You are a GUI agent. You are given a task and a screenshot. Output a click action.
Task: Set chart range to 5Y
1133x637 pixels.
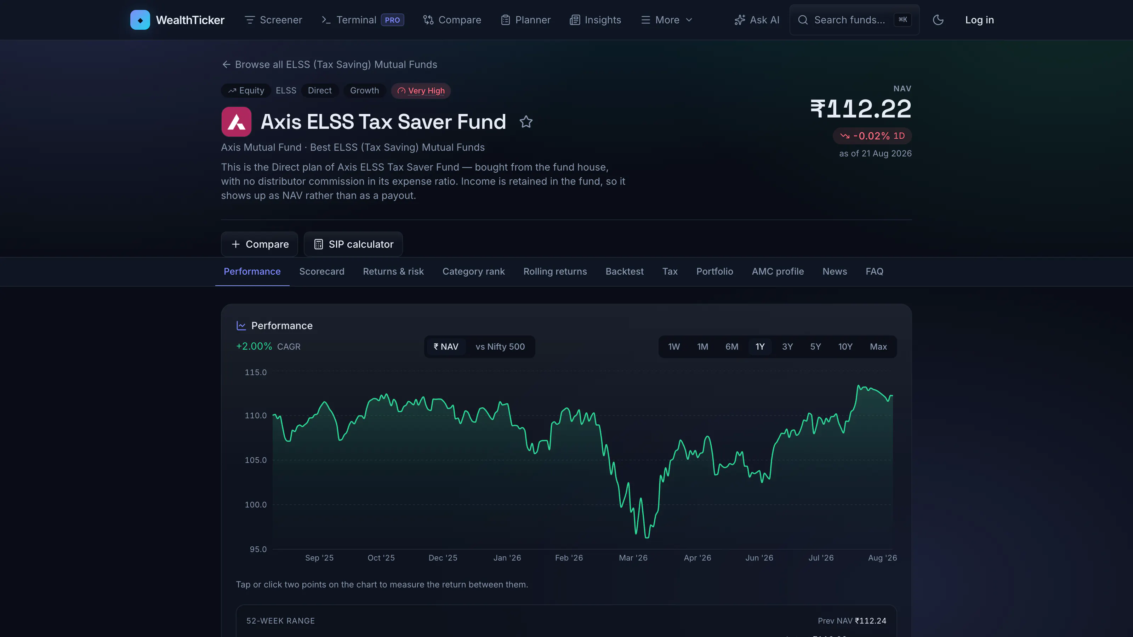click(815, 347)
